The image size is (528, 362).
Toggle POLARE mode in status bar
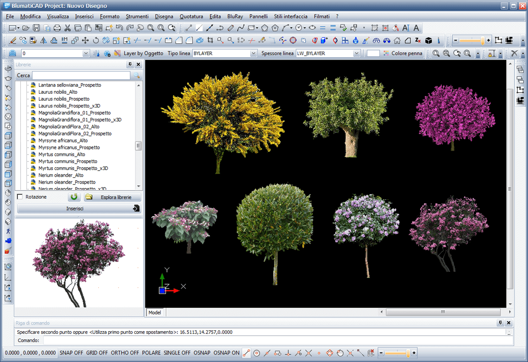(x=151, y=353)
